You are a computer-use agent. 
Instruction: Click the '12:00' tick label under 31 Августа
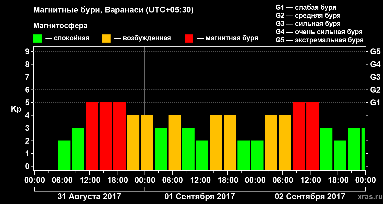click(x=90, y=180)
